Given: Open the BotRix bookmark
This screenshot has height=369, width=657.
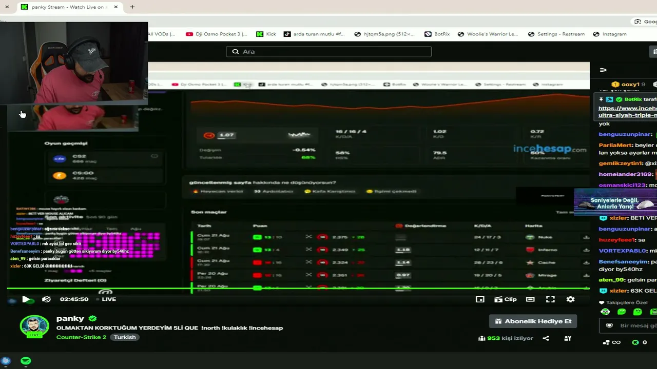Looking at the screenshot, I should pyautogui.click(x=437, y=34).
